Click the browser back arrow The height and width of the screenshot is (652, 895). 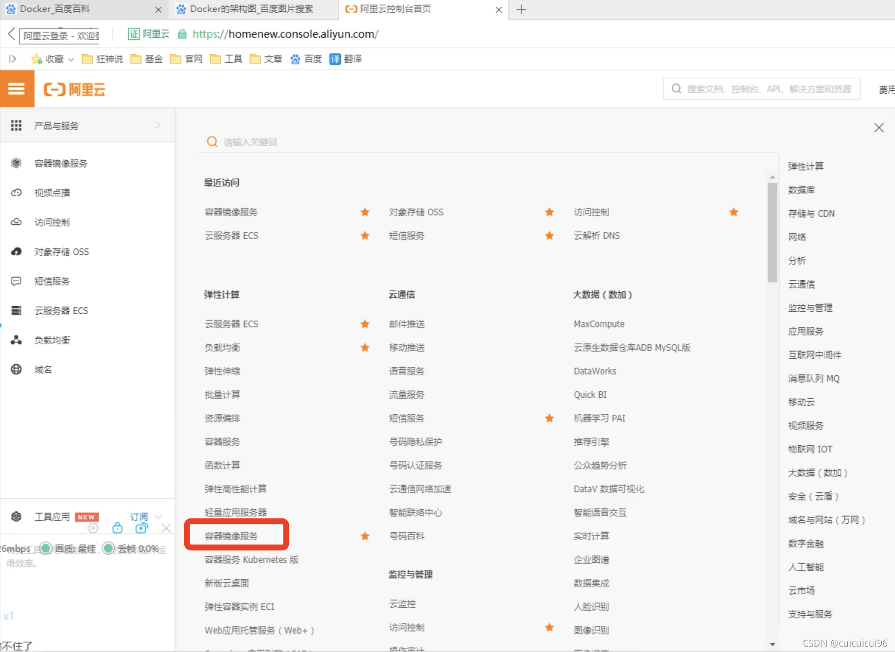pos(11,34)
